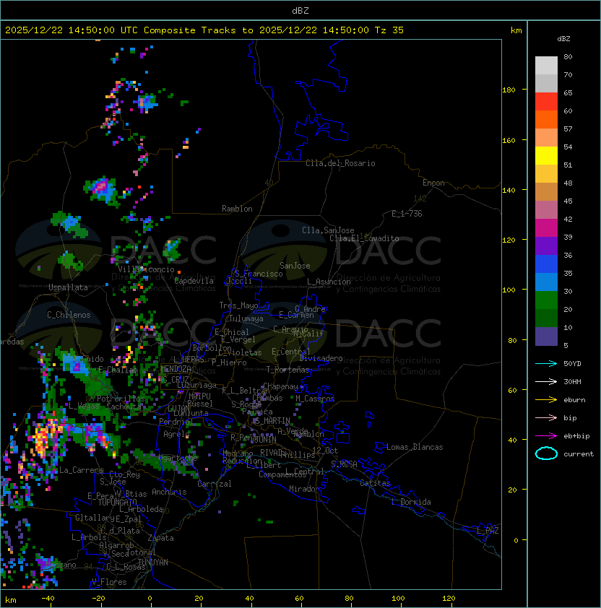This screenshot has width=601, height=608.
Task: Click the 'V_Flores' place label
Action: (109, 583)
